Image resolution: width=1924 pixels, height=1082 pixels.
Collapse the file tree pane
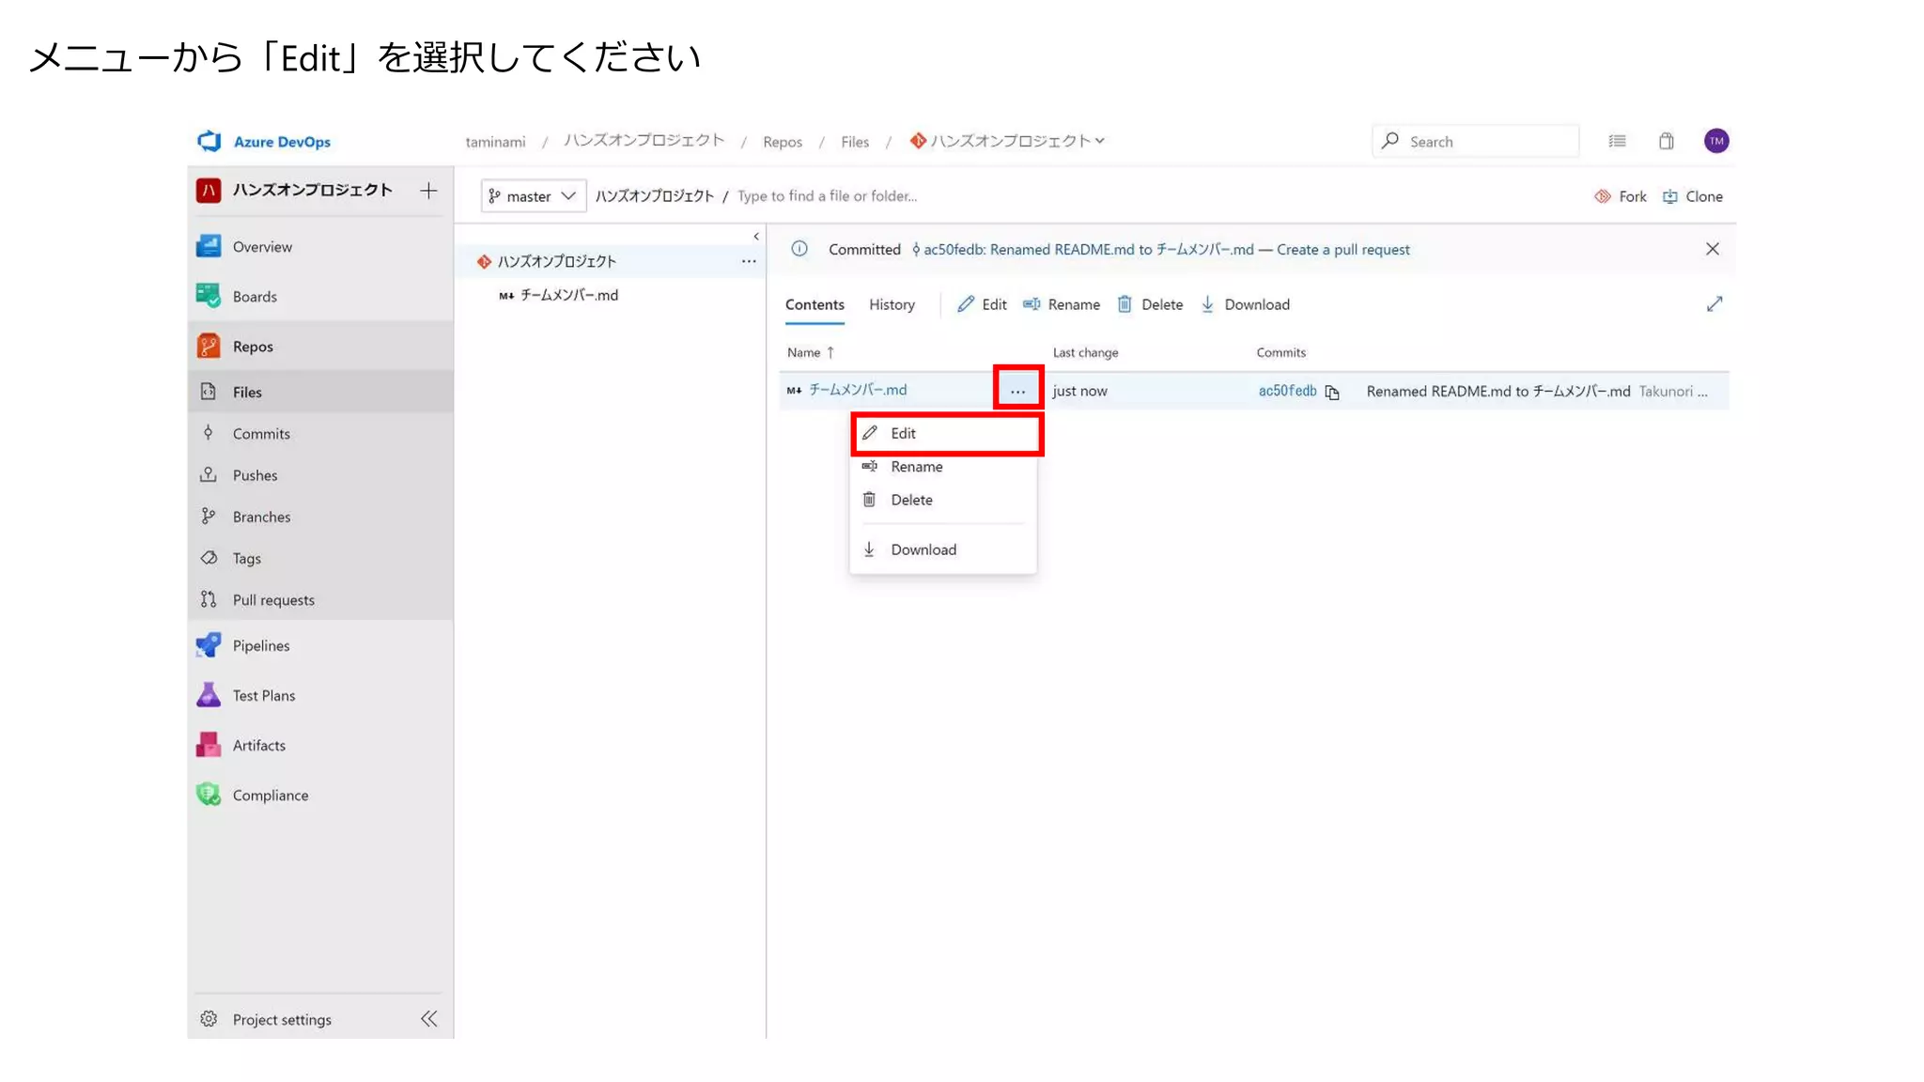[755, 237]
